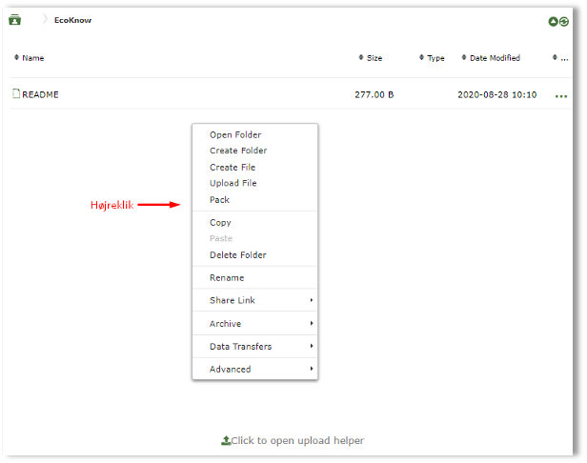The image size is (587, 463).
Task: Expand the Archive submenu
Action: [x=255, y=323]
